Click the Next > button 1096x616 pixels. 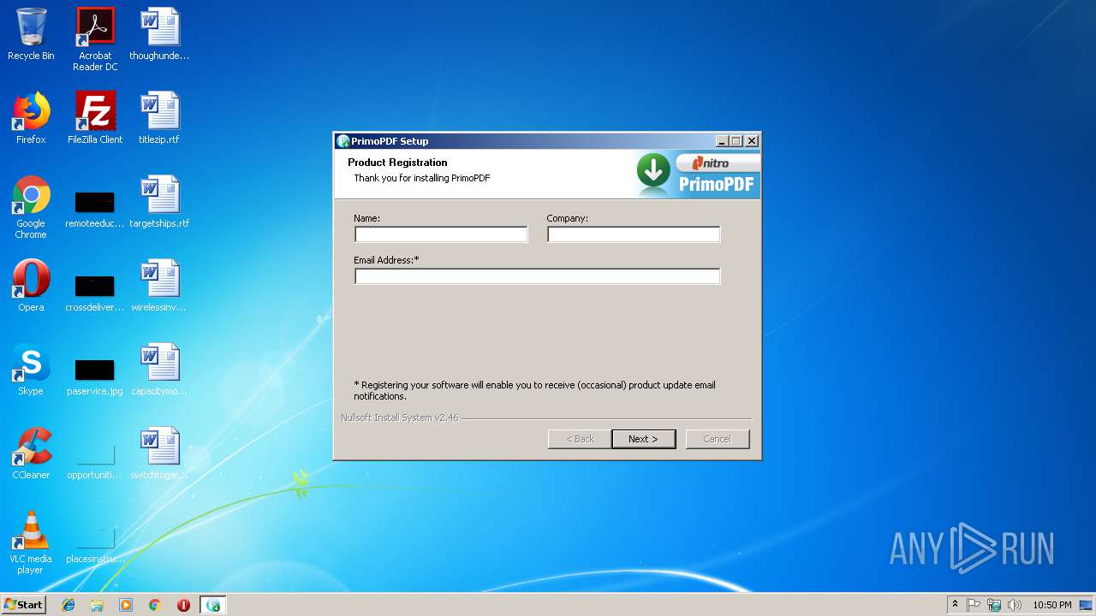644,439
